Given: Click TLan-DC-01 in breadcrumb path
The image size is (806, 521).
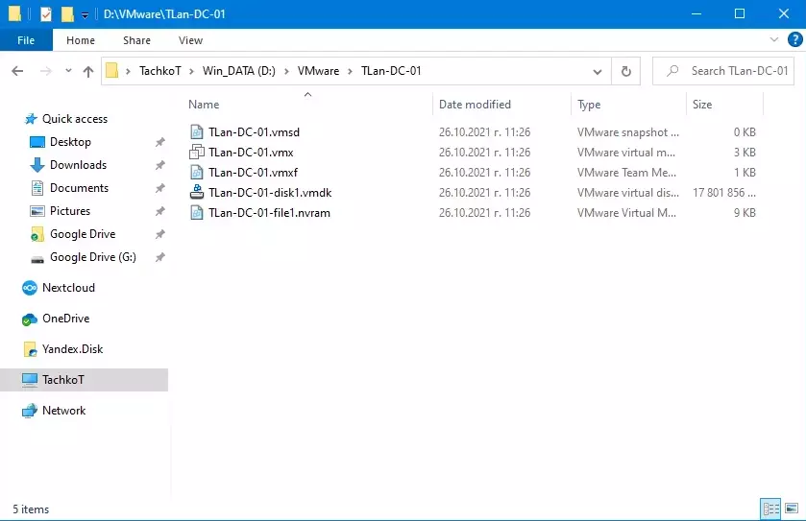Looking at the screenshot, I should click(x=391, y=71).
